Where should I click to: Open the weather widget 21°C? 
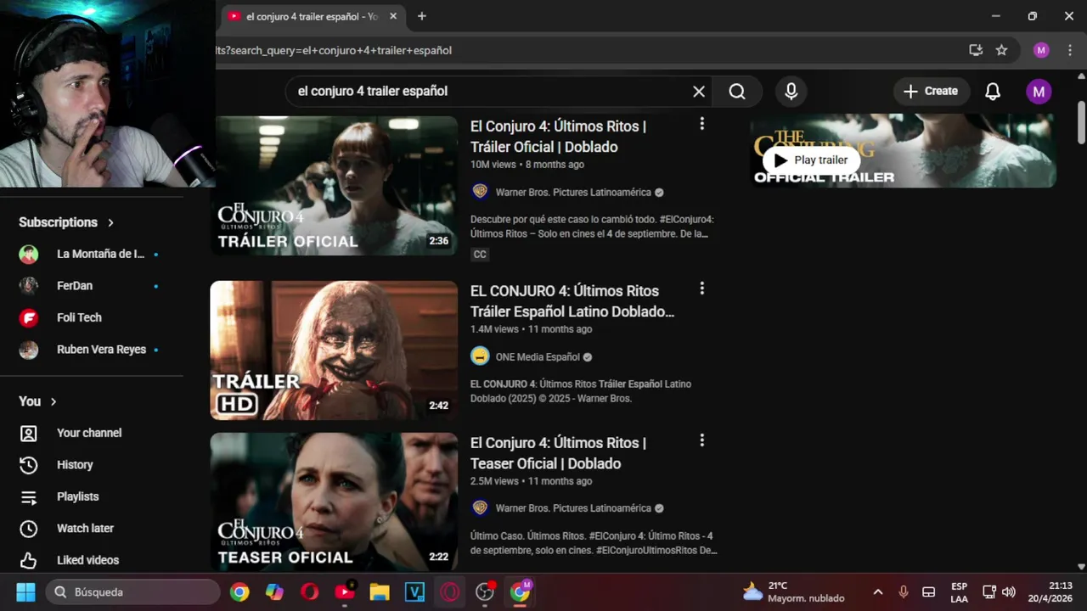pyautogui.click(x=794, y=591)
